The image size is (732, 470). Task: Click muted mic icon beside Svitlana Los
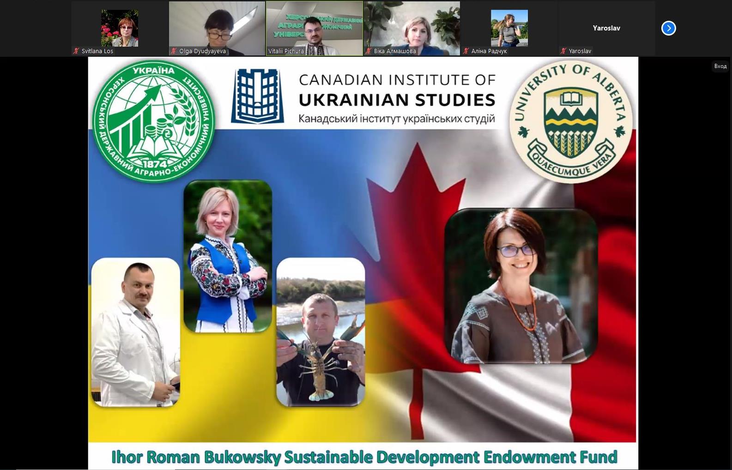76,51
